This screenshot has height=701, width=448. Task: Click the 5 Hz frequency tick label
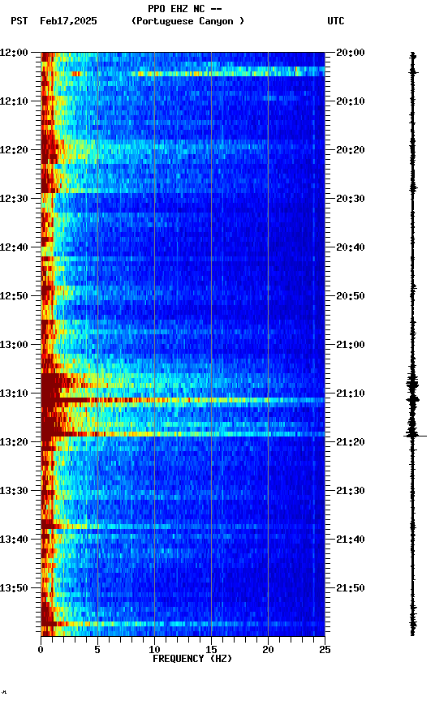click(97, 650)
